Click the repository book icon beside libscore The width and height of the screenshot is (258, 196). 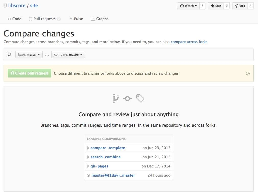click(5, 6)
